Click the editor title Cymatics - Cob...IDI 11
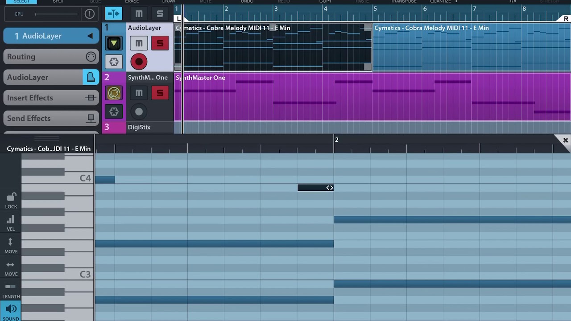The width and height of the screenshot is (571, 321). pos(49,148)
